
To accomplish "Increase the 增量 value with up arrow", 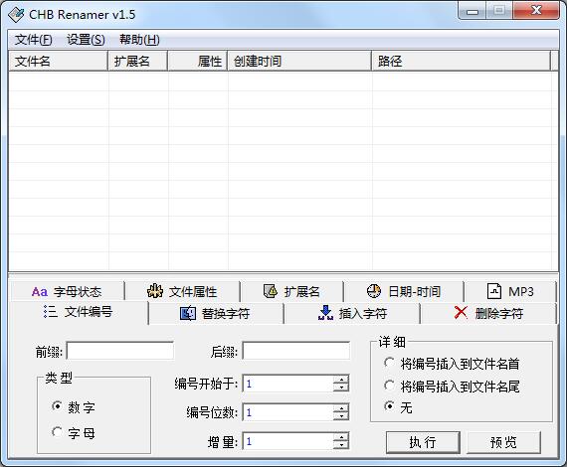I will pyautogui.click(x=340, y=437).
